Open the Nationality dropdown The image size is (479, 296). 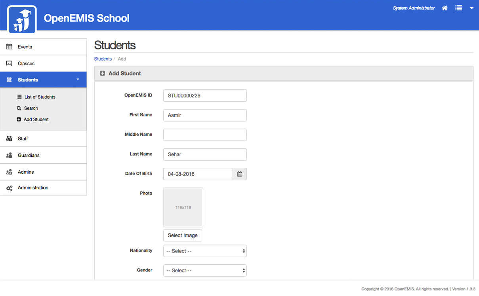coord(205,251)
